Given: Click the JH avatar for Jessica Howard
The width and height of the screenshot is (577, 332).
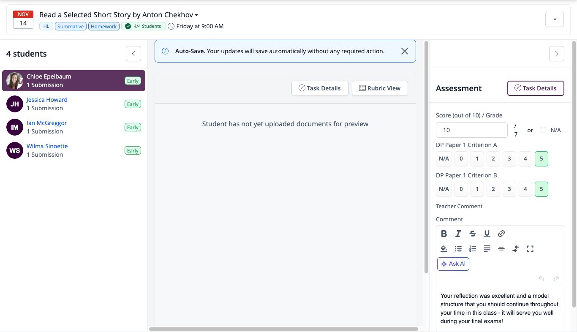Looking at the screenshot, I should [15, 104].
